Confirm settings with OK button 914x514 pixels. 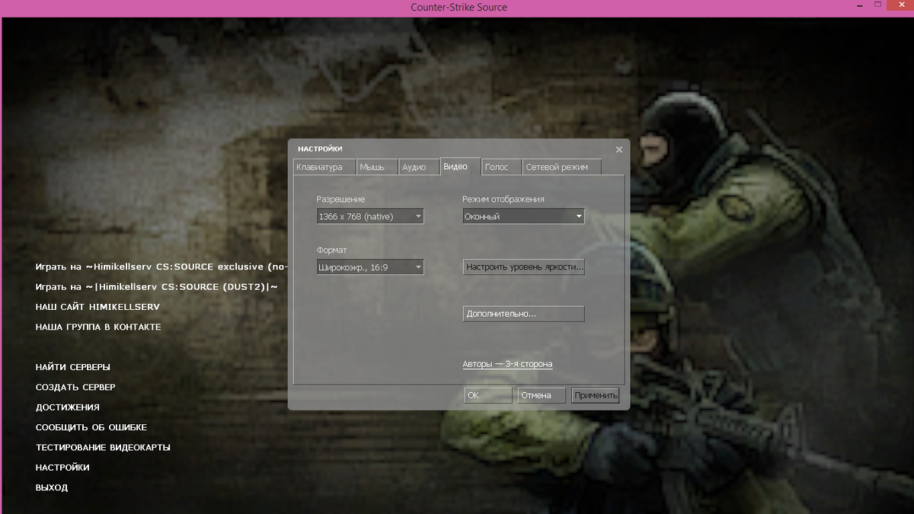click(488, 395)
